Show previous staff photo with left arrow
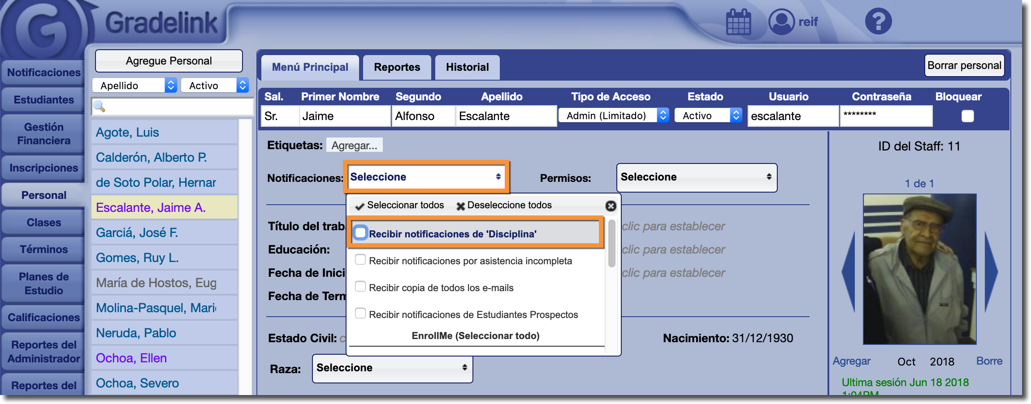This screenshot has height=404, width=1031. point(848,272)
